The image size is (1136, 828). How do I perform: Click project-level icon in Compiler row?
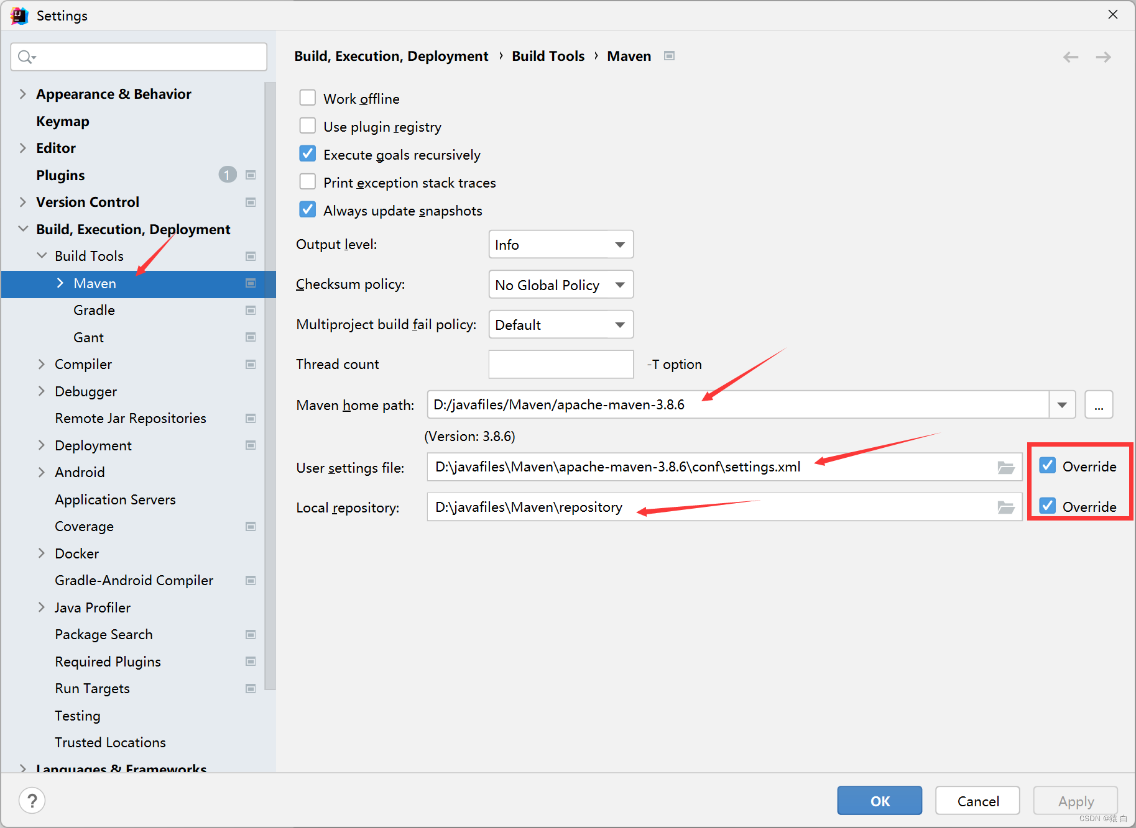point(251,364)
